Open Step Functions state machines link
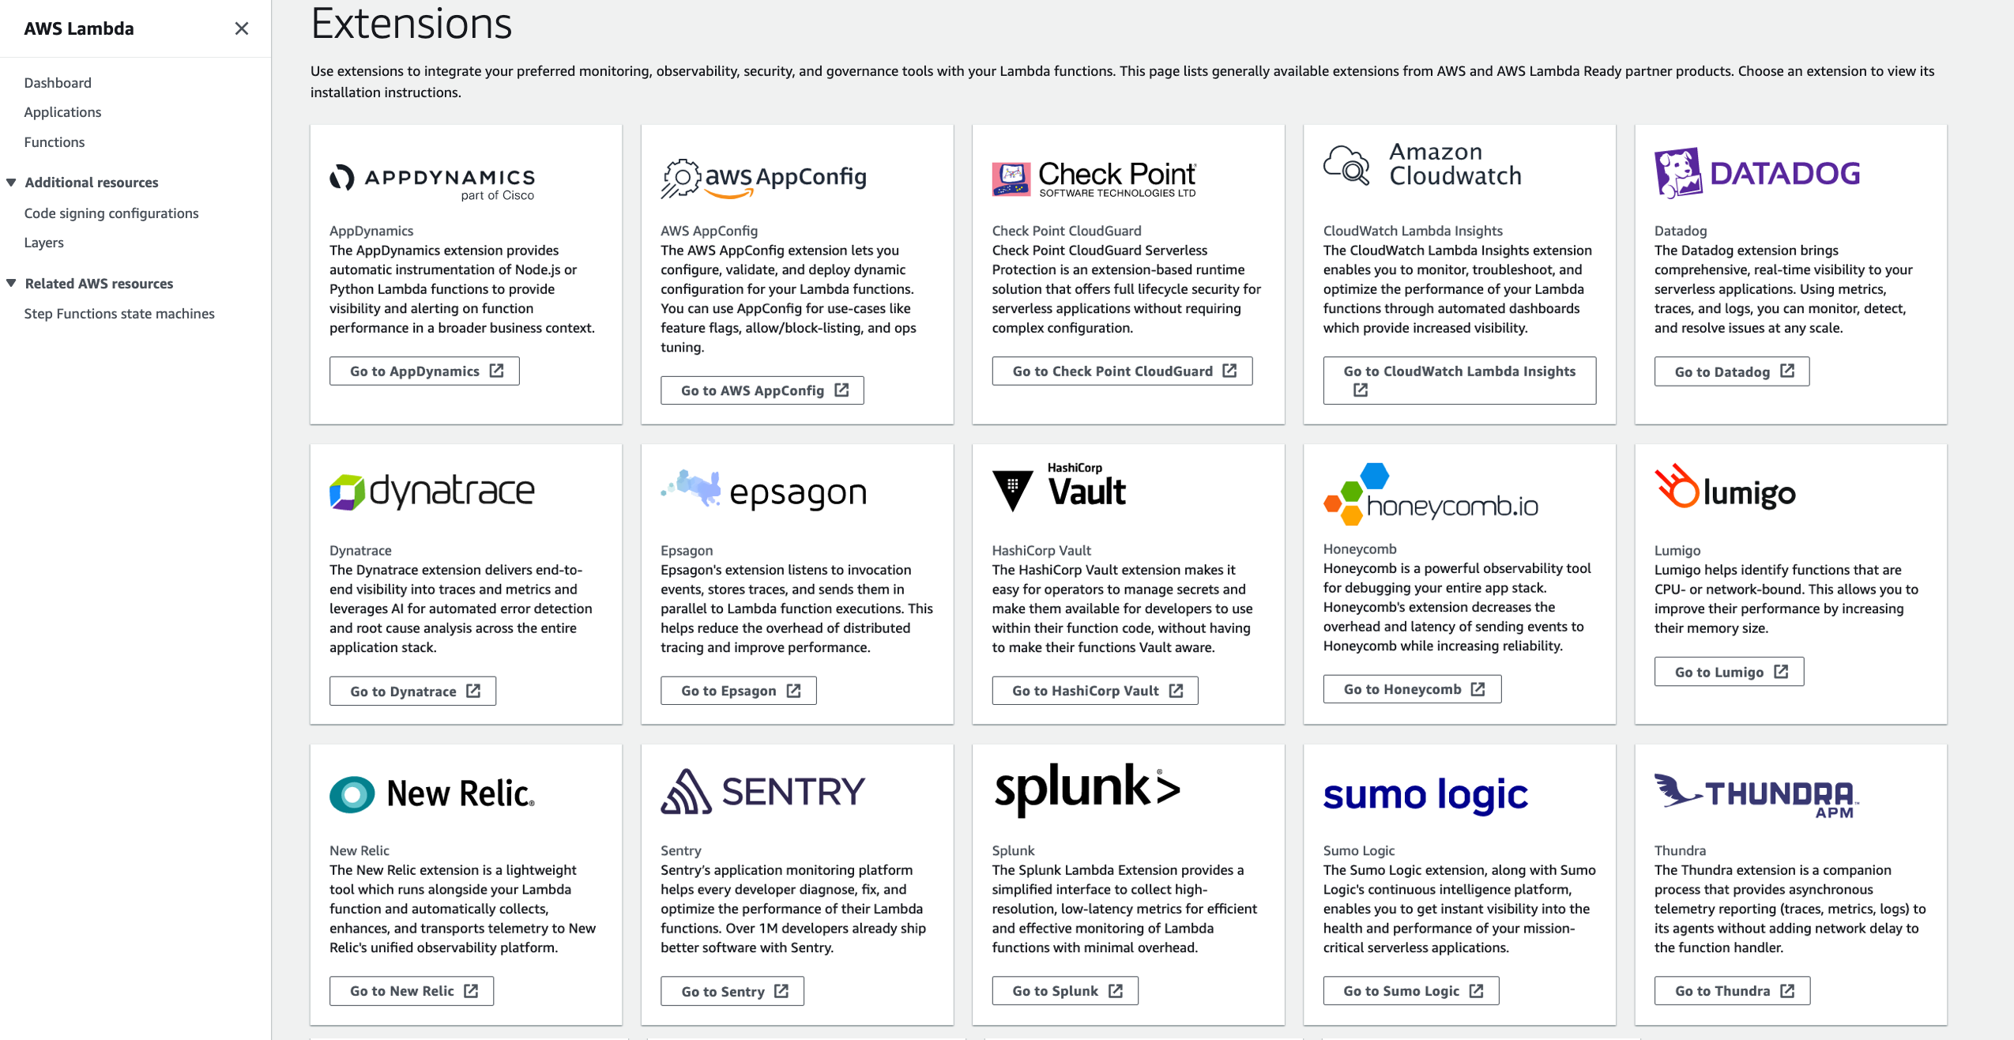2014x1040 pixels. (x=119, y=314)
